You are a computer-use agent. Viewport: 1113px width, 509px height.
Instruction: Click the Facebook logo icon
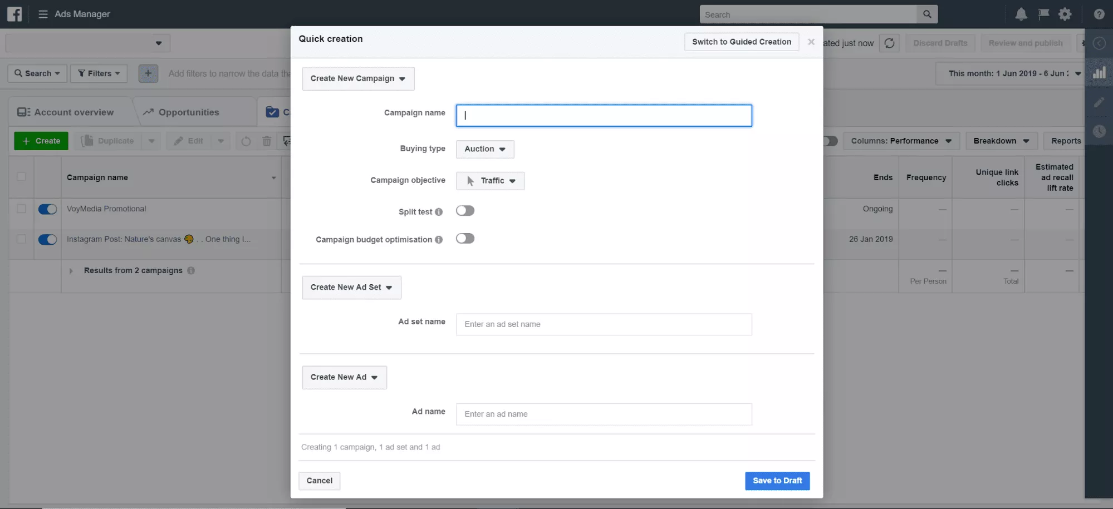[14, 14]
